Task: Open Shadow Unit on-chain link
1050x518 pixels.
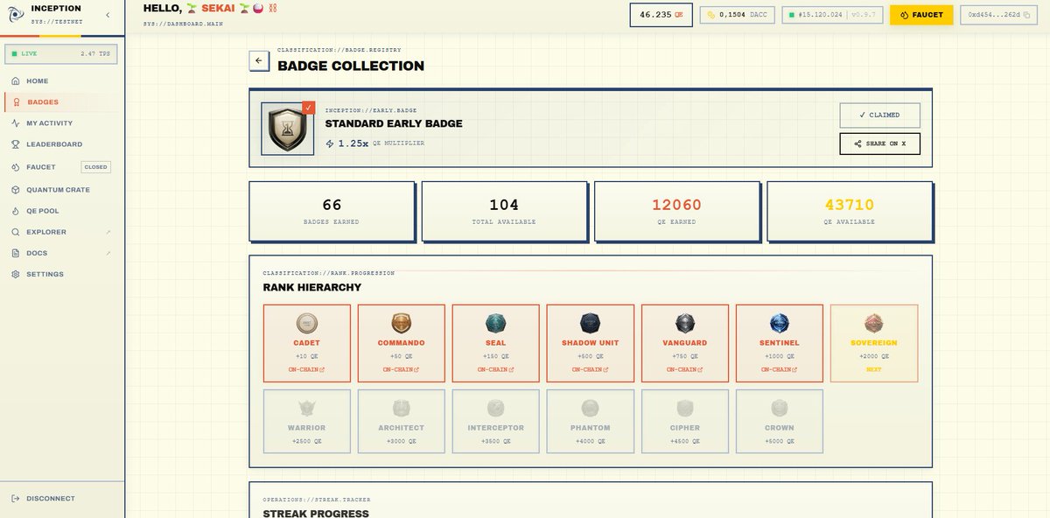Action: point(591,369)
